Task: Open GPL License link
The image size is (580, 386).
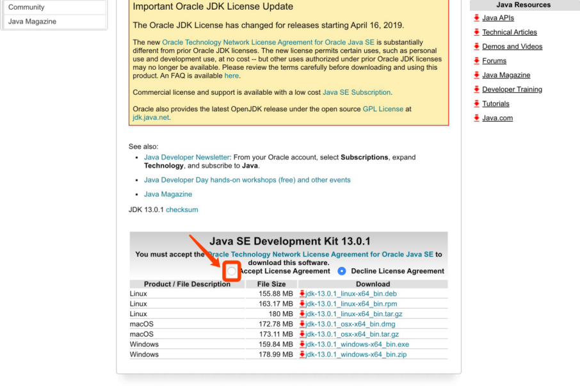Action: 383,109
